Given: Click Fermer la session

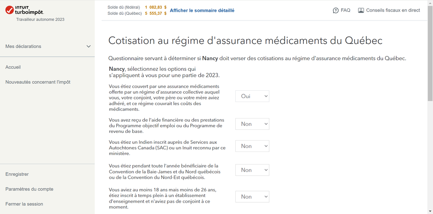Looking at the screenshot, I should click(x=24, y=204).
